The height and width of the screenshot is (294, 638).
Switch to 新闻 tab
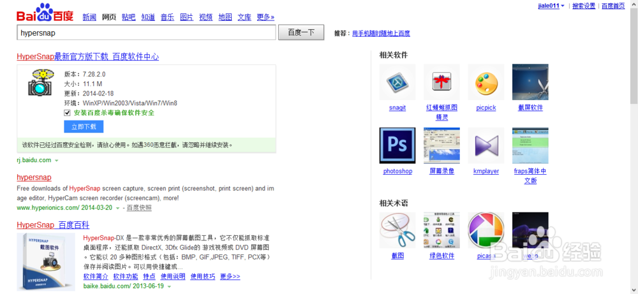[x=89, y=17]
